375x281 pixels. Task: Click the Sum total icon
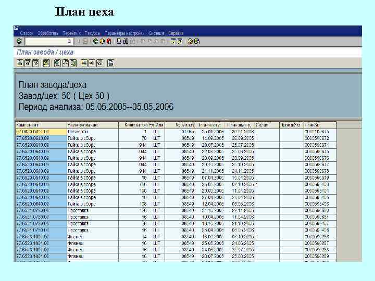coord(46,63)
